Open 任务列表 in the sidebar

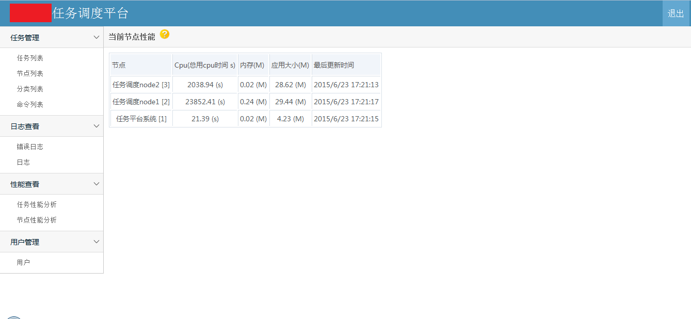pyautogui.click(x=30, y=58)
